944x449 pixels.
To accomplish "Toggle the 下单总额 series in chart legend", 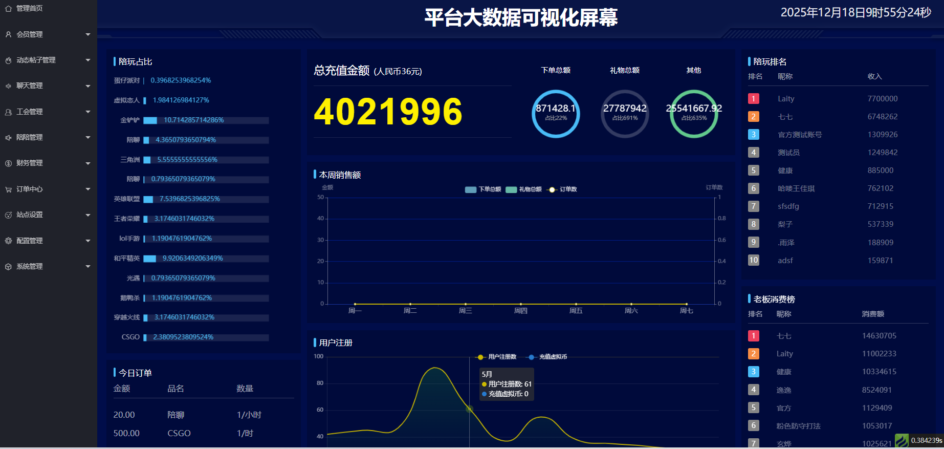I will click(482, 189).
